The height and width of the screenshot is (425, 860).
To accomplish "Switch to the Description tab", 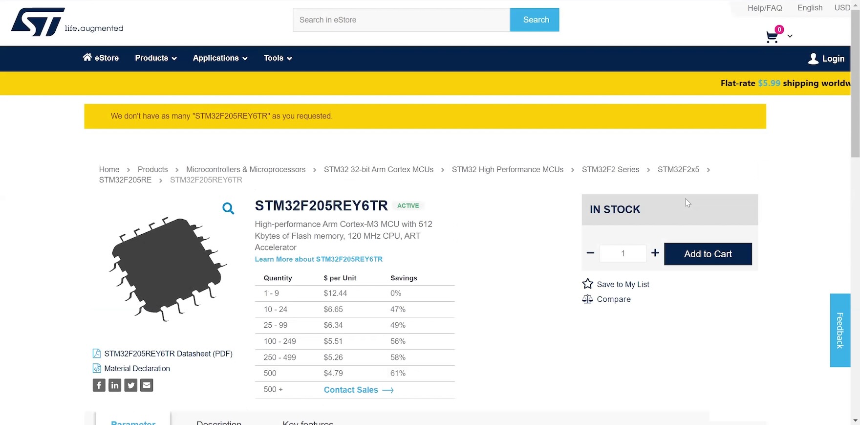I will pyautogui.click(x=219, y=422).
